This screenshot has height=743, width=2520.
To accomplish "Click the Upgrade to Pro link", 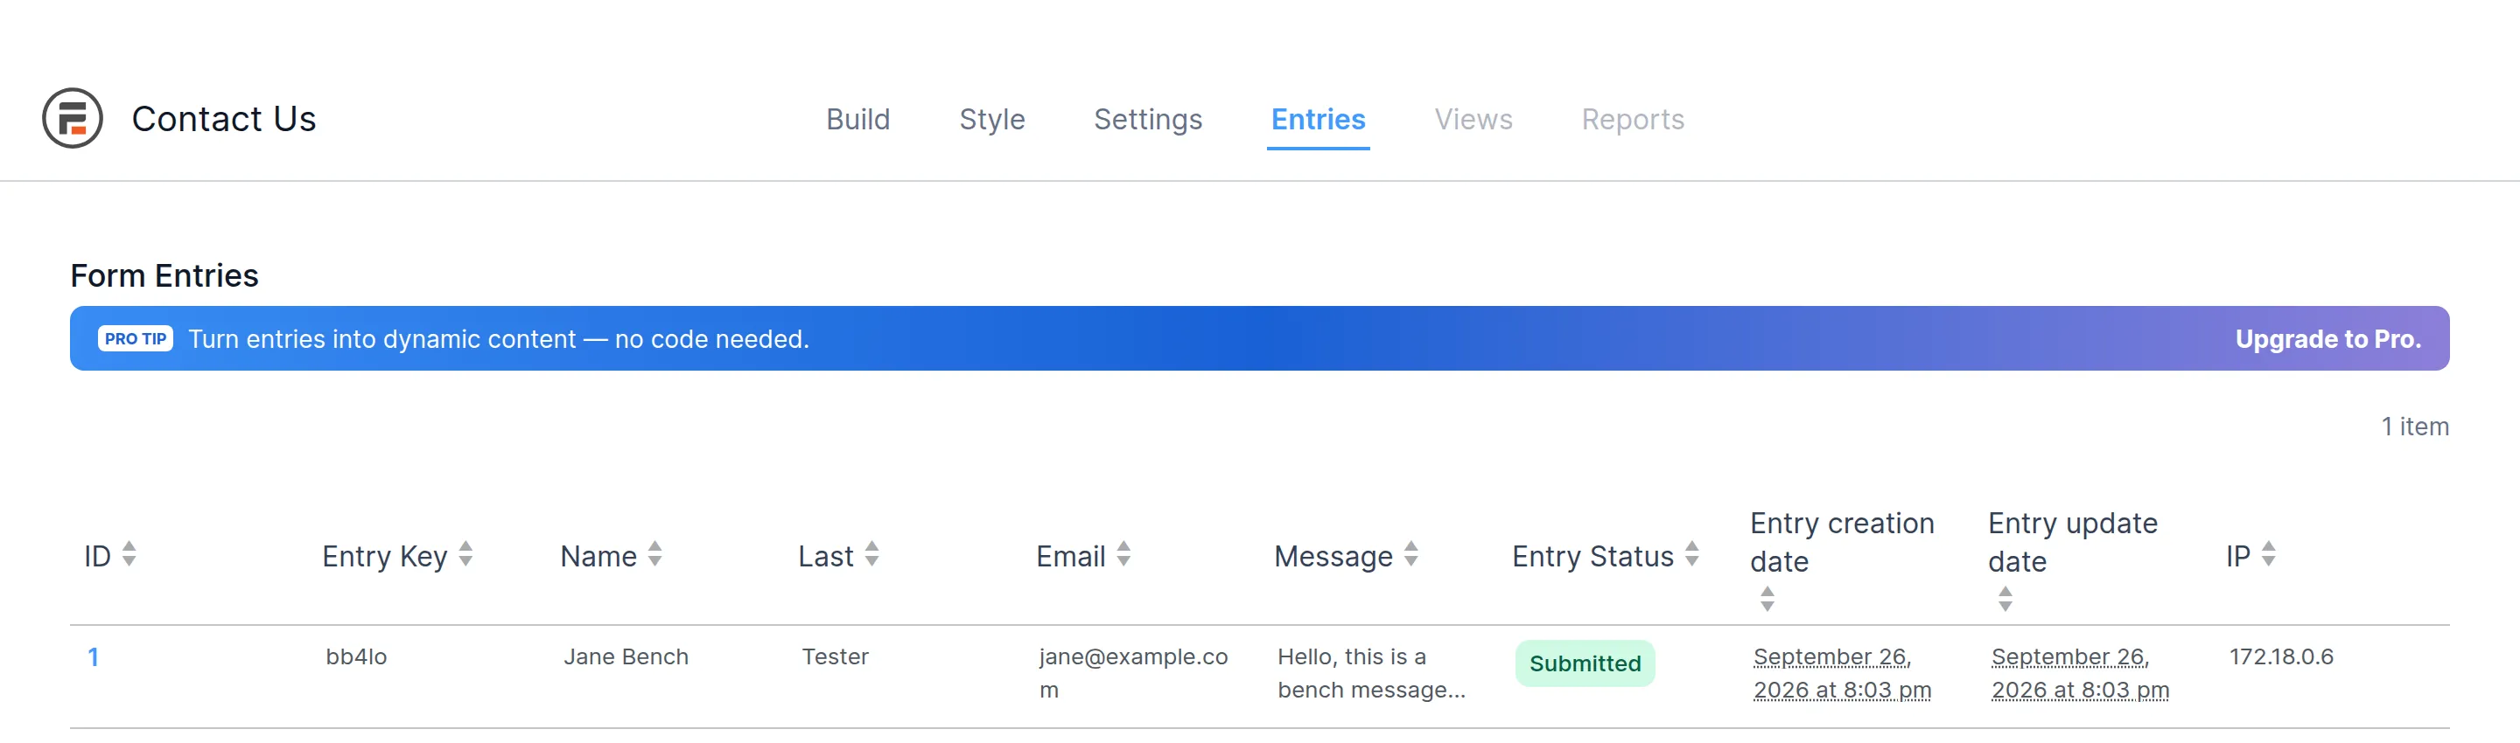I will pyautogui.click(x=2328, y=339).
